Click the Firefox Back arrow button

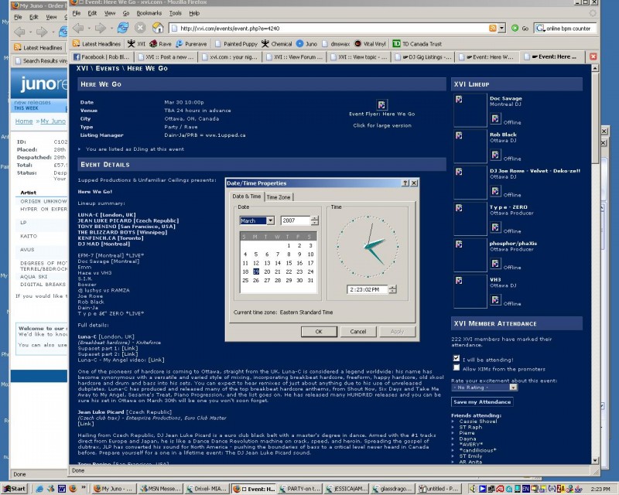click(79, 28)
